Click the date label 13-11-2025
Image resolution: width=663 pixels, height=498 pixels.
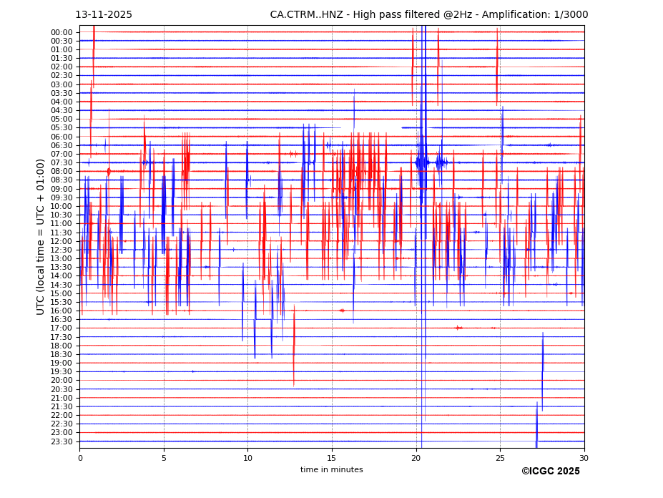coord(104,15)
